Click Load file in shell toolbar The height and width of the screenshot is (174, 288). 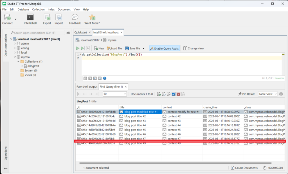pos(114,48)
